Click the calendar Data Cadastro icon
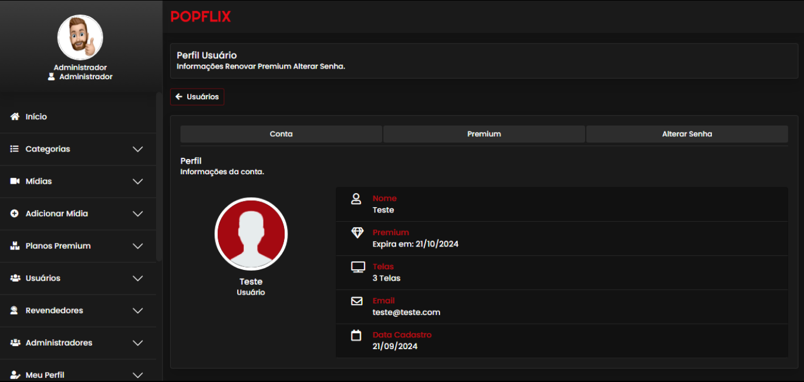 [356, 336]
